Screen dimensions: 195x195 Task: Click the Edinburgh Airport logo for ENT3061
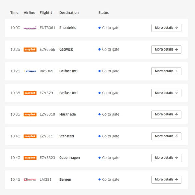point(30,28)
